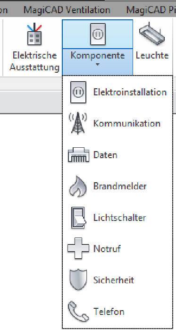Image resolution: width=176 pixels, height=330 pixels.
Task: Click the Brandmelder flame icon
Action: (78, 186)
